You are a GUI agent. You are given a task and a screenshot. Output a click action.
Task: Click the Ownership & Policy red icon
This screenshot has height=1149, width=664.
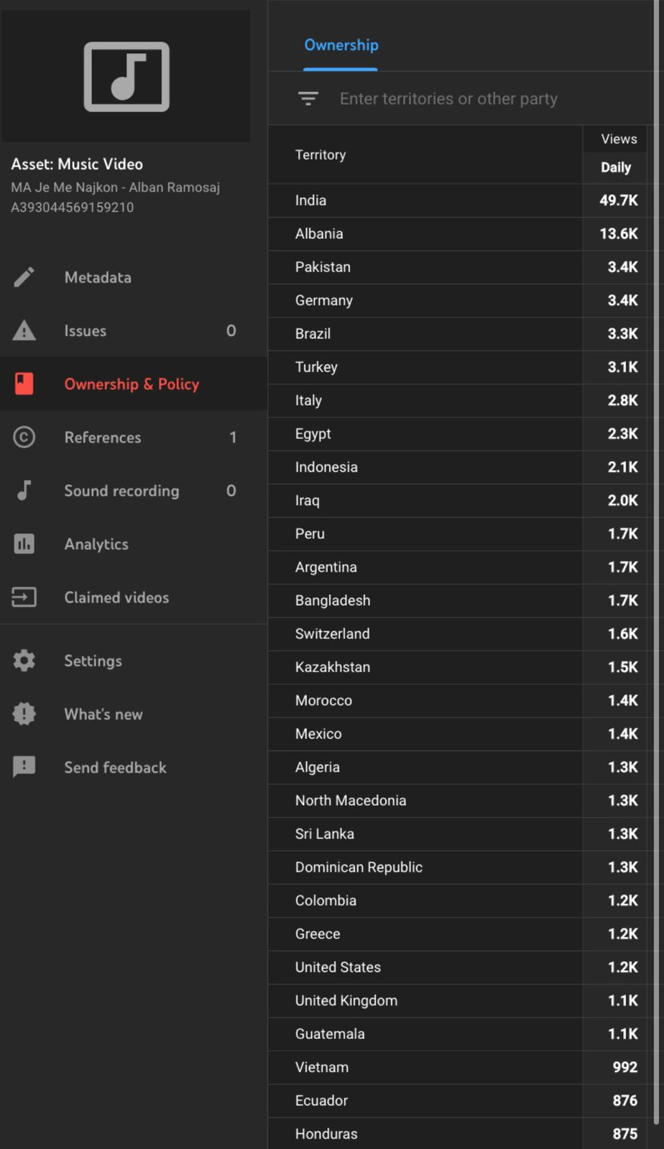[24, 384]
